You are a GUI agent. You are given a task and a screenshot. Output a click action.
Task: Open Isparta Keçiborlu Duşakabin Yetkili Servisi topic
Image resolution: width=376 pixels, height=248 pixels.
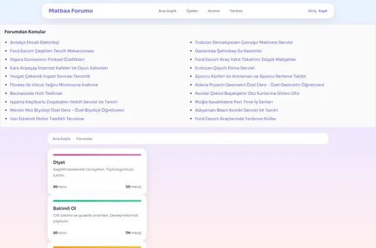63,102
